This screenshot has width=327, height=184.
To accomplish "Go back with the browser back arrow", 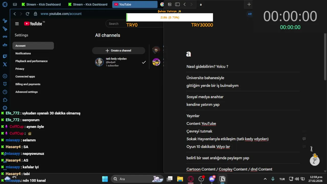I will coord(15,14).
